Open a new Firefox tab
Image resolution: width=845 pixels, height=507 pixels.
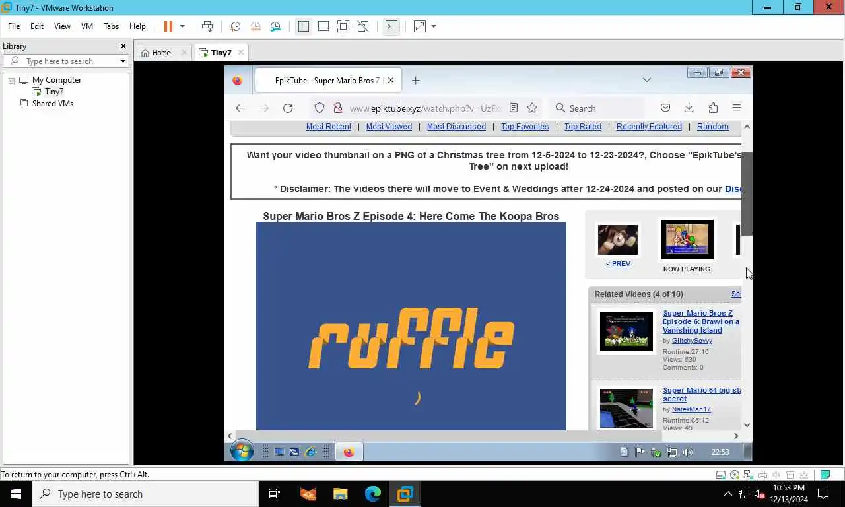pos(415,80)
